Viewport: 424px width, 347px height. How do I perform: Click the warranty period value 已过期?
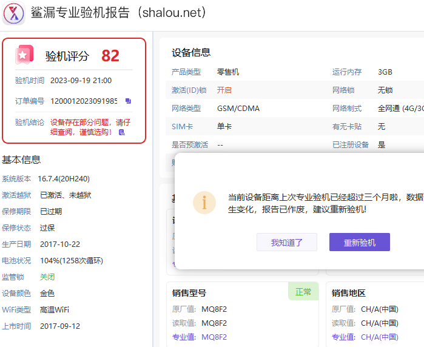51,212
